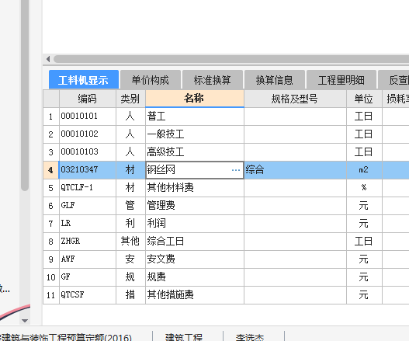
Task: Click the % unit cell for 其他材料费
Action: click(x=364, y=188)
